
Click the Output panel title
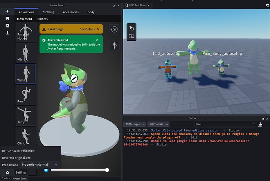click(193, 118)
